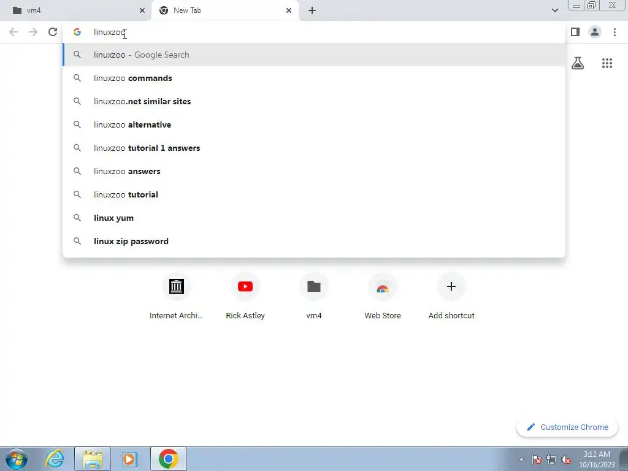
Task: Open the Chrome three-dot menu
Action: pos(615,32)
